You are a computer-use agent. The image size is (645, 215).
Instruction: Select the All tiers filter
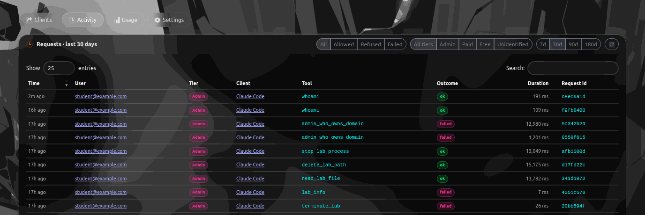click(423, 44)
